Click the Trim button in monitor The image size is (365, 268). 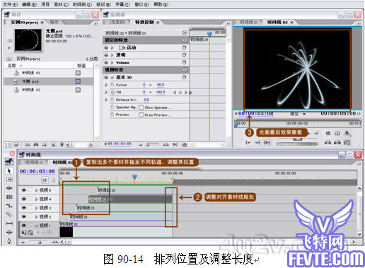pyautogui.click(x=347, y=142)
